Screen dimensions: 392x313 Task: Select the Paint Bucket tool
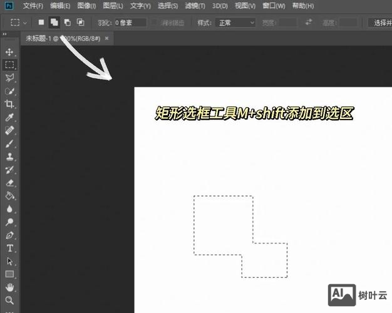(9, 195)
